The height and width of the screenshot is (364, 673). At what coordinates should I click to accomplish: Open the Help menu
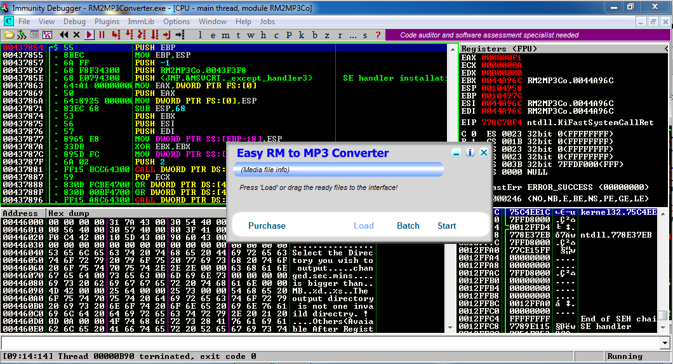tap(243, 22)
